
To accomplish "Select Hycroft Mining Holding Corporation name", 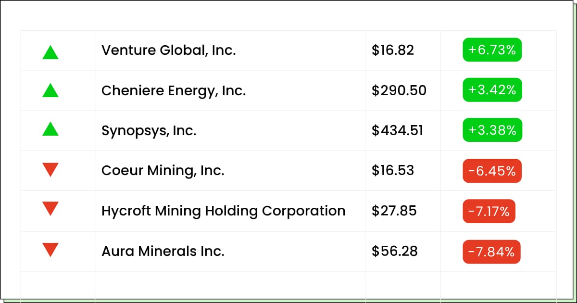I will point(223,211).
